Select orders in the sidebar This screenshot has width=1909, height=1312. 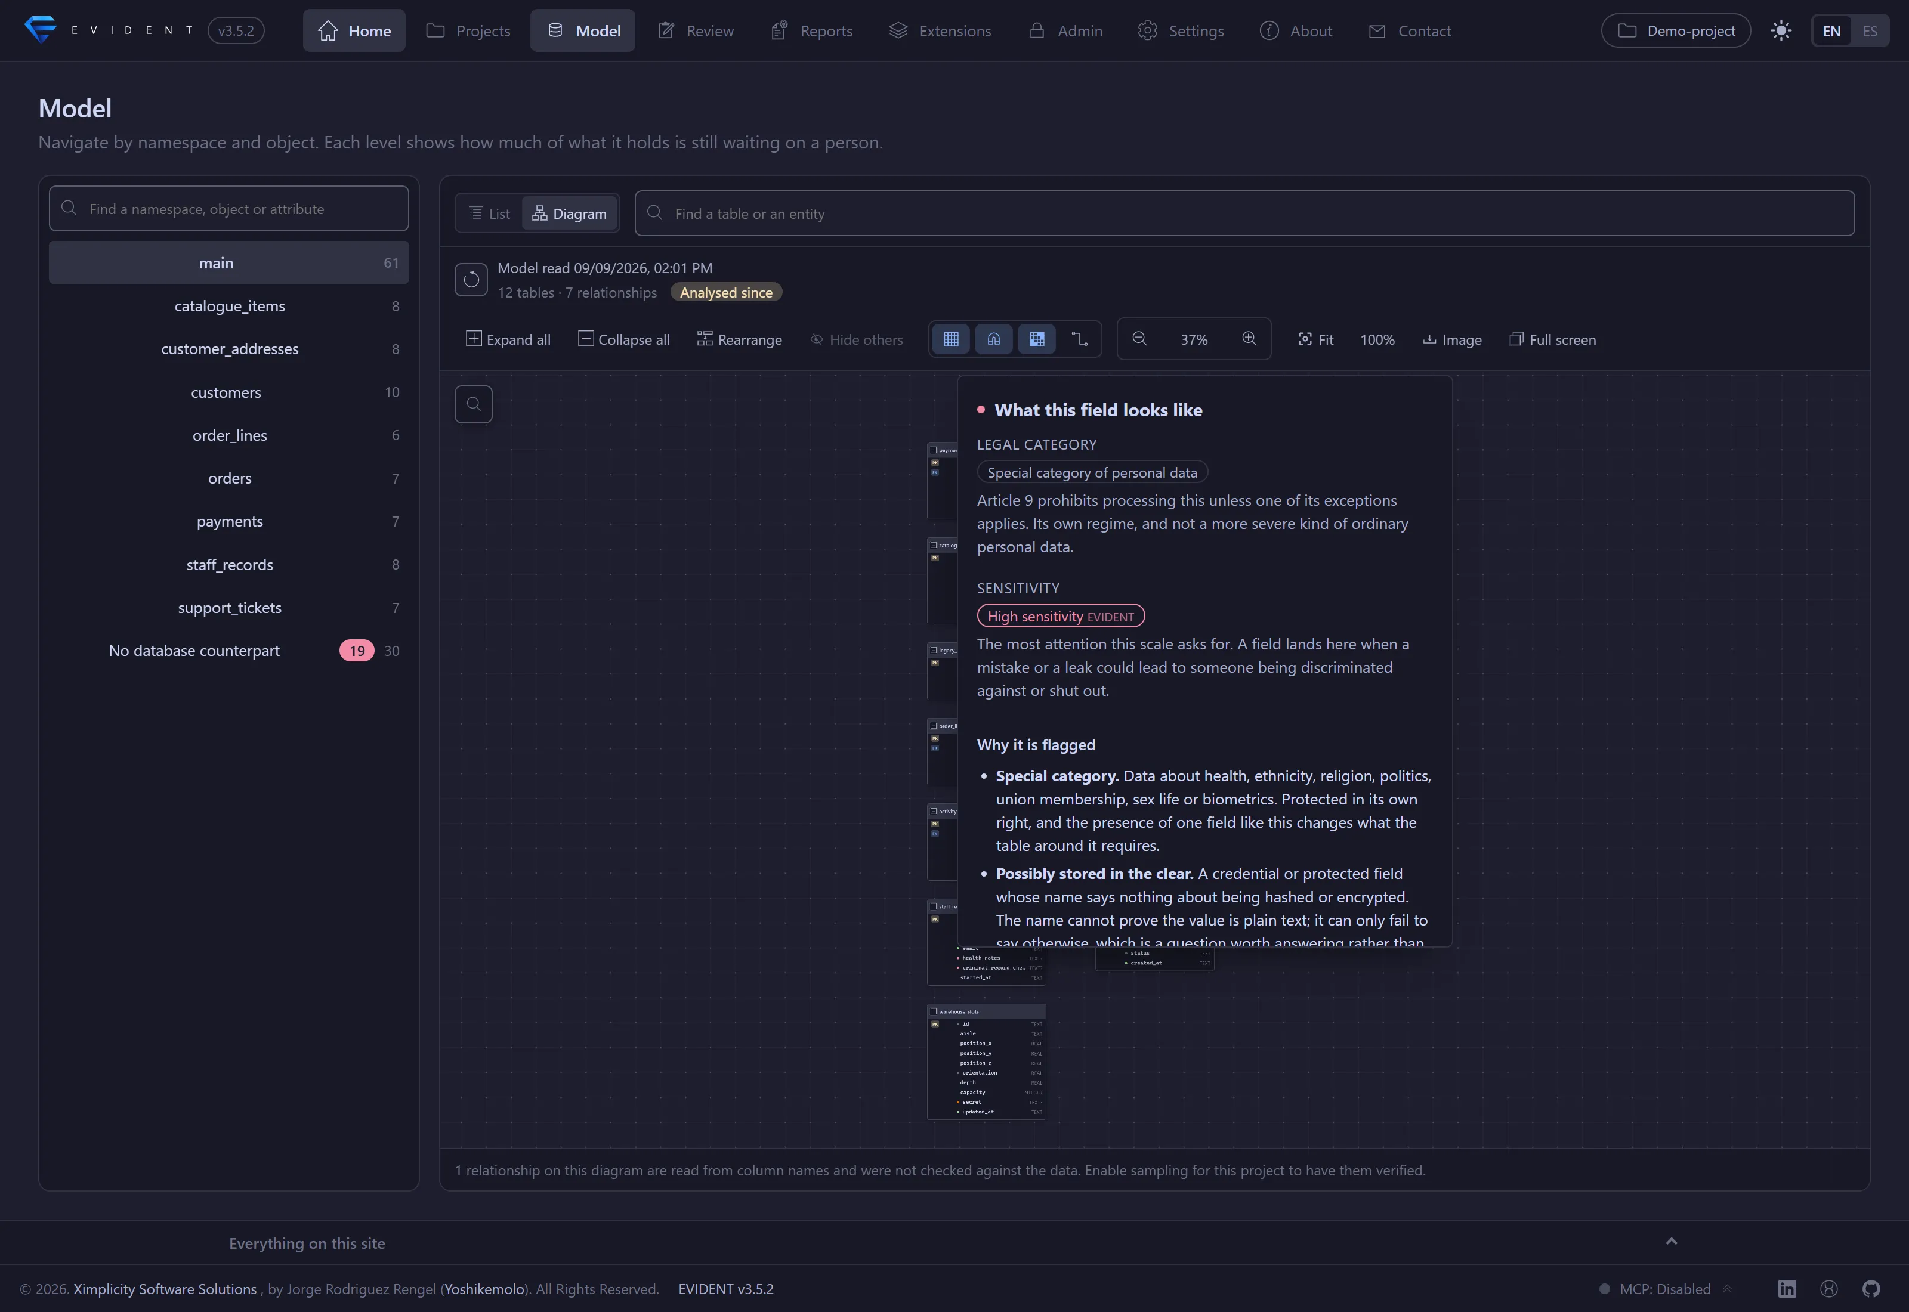[228, 478]
